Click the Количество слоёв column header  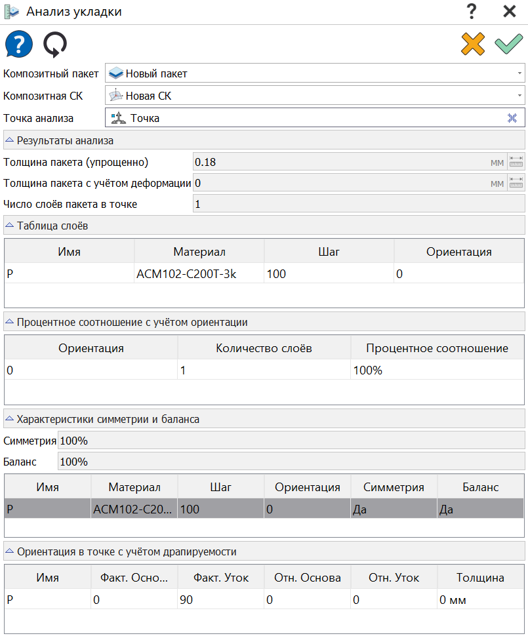(x=264, y=348)
